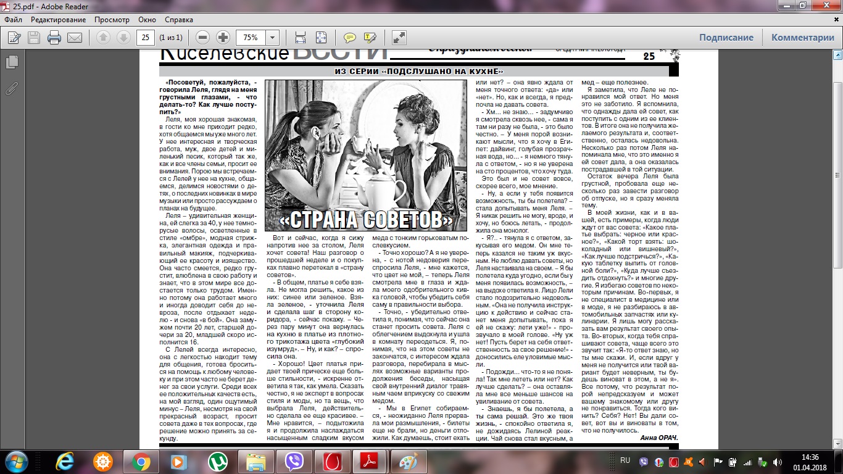Expand the zoom level dropdown arrow

(x=272, y=38)
